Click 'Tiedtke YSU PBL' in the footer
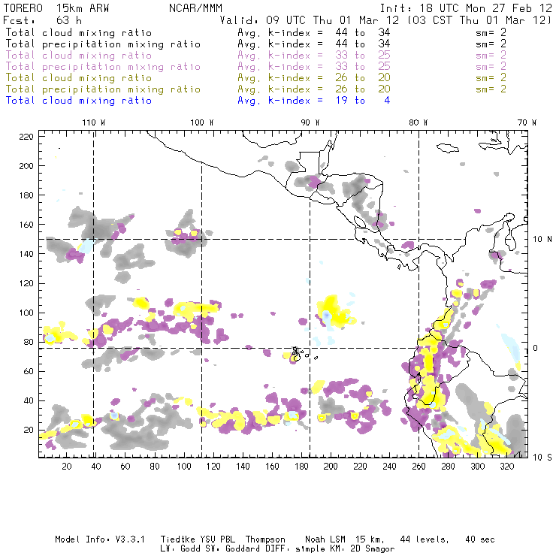The height and width of the screenshot is (556, 556). click(x=198, y=539)
